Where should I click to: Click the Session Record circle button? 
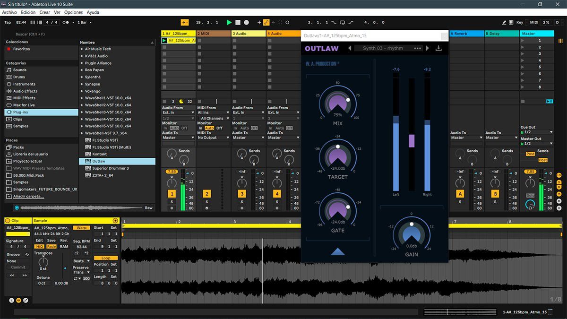[x=287, y=22]
